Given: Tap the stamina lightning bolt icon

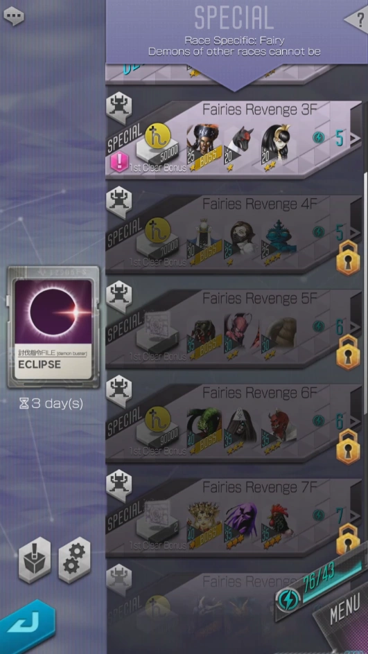Looking at the screenshot, I should tap(288, 599).
